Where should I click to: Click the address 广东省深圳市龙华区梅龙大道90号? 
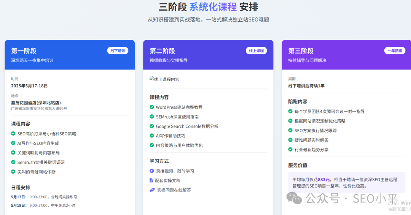(x=39, y=108)
